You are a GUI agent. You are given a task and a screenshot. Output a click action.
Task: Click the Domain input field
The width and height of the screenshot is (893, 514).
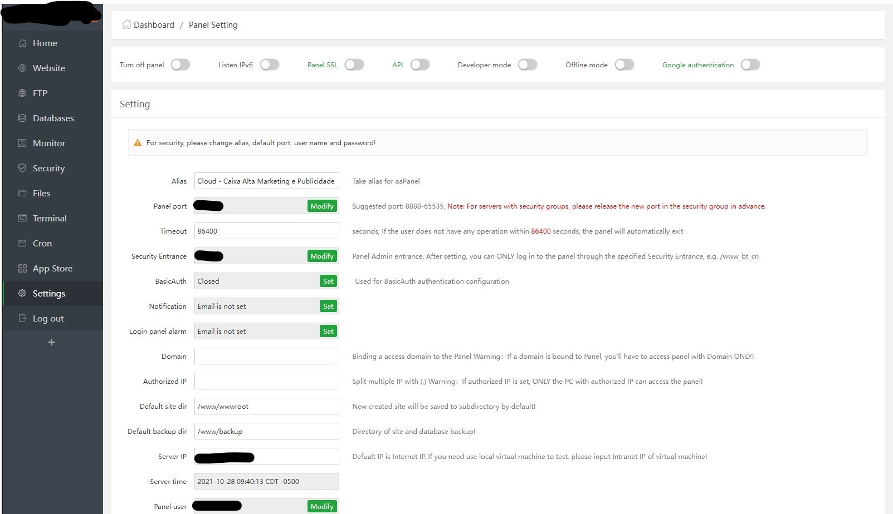pyautogui.click(x=266, y=356)
